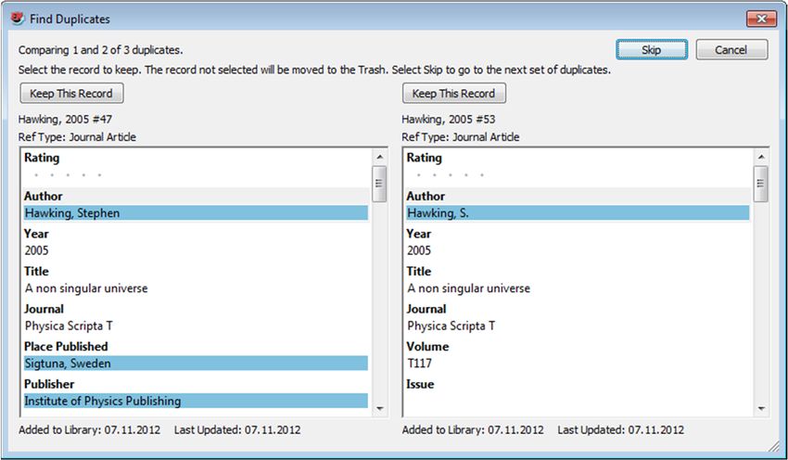
Task: Click 'Hawking, 2005 #47' record header
Action: tap(65, 119)
